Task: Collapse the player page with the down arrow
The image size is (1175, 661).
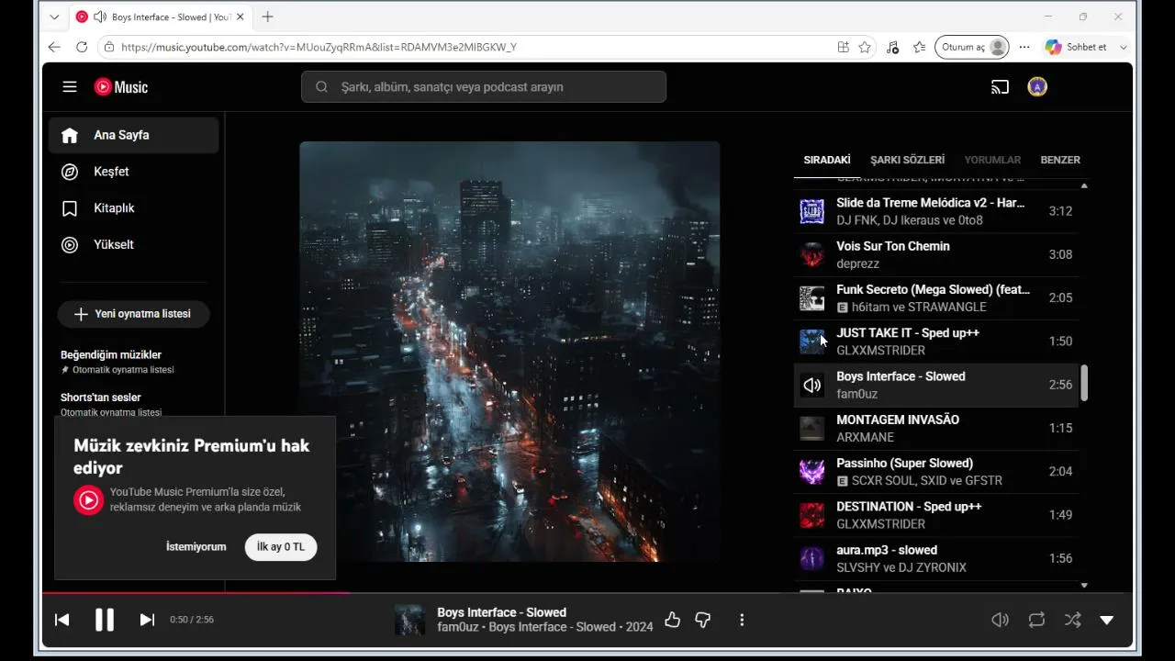Action: point(1107,620)
